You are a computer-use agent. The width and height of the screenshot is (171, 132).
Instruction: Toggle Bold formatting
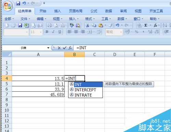pos(47,32)
